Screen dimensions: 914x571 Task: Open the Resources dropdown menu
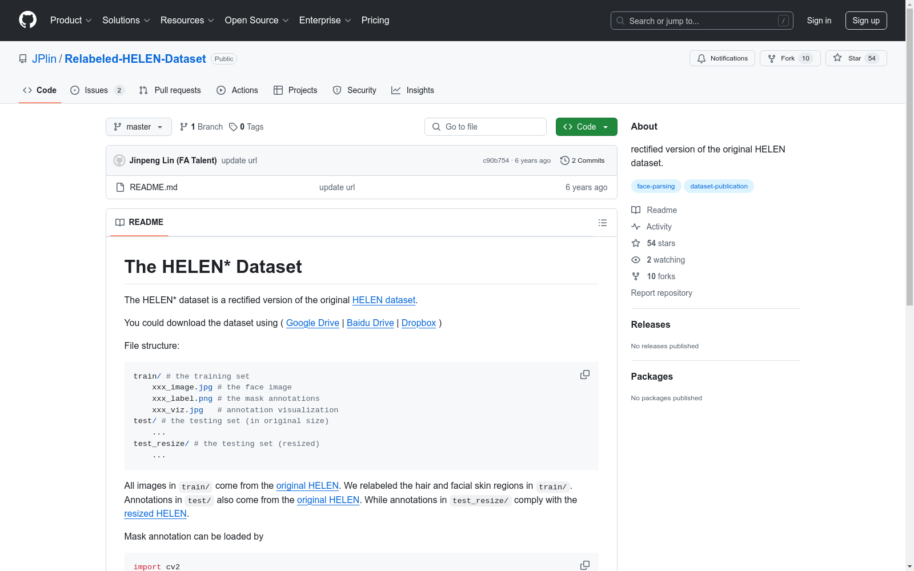(187, 21)
